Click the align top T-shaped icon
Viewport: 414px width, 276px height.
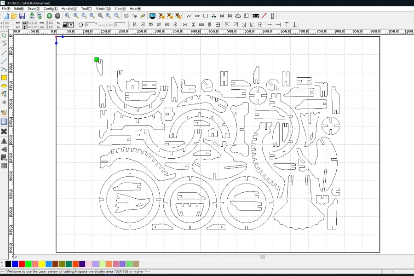click(287, 24)
